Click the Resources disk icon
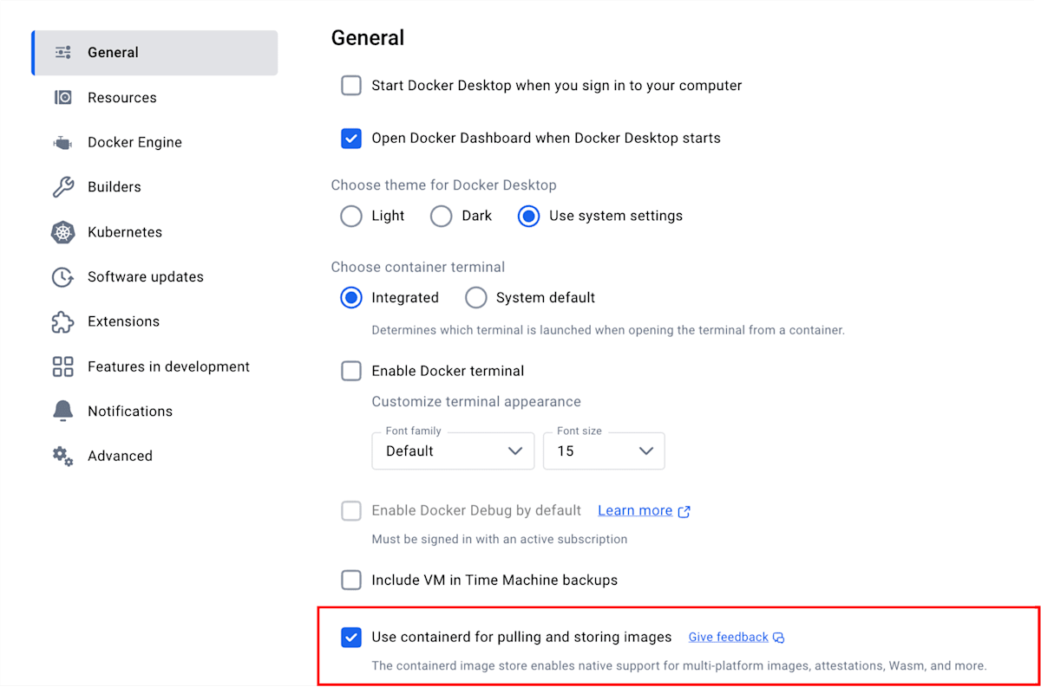The image size is (1041, 687). [63, 98]
